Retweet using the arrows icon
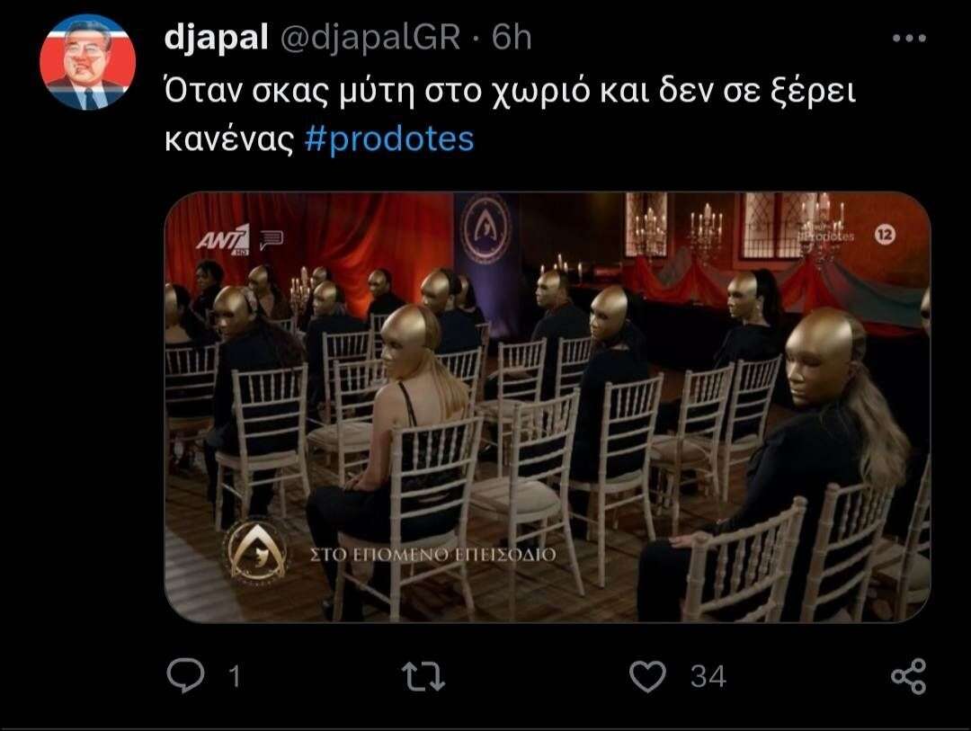Screen dimensions: 971x731 tap(423, 676)
